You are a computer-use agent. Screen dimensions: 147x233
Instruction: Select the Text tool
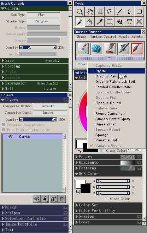(x=129, y=22)
